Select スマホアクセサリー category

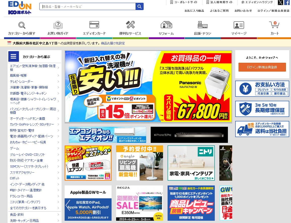click(35, 172)
